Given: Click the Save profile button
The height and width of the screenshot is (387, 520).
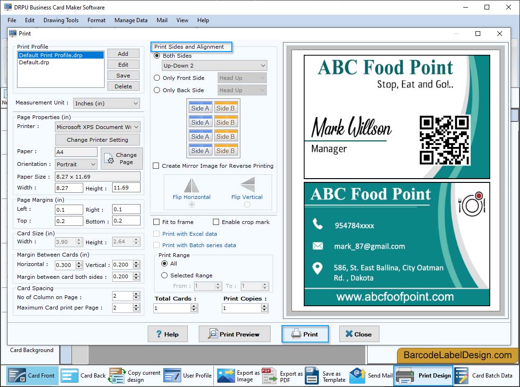Looking at the screenshot, I should point(123,76).
